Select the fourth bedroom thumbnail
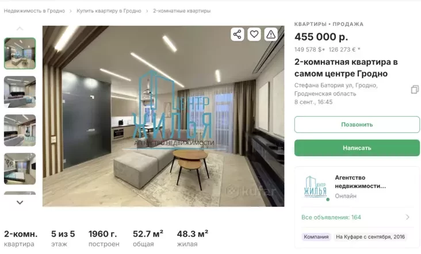The width and height of the screenshot is (421, 254). (20, 169)
